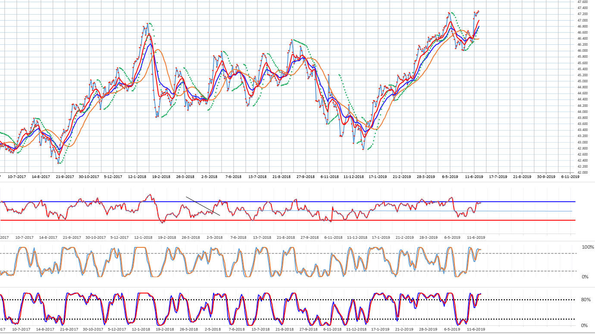The width and height of the screenshot is (595, 334).
Task: Click the 47.600 price axis label
Action: [582, 2]
